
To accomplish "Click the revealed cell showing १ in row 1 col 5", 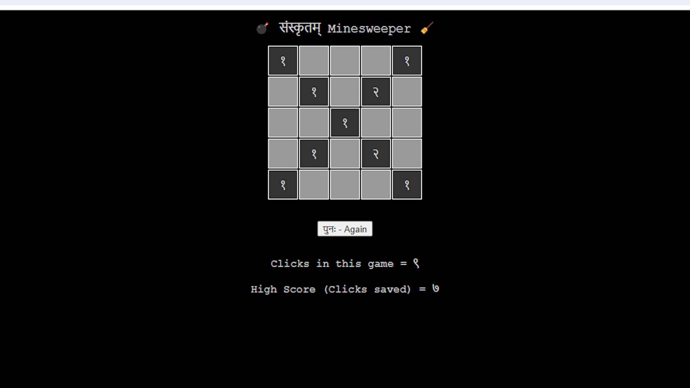I will click(406, 61).
